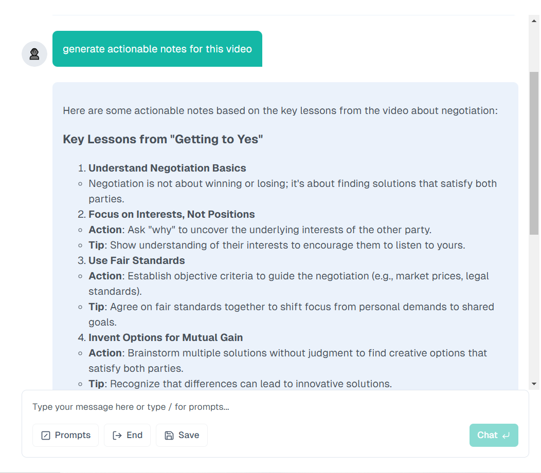The image size is (541, 473).
Task: Click the 'generate actionable notes' message bubble
Action: tap(157, 49)
